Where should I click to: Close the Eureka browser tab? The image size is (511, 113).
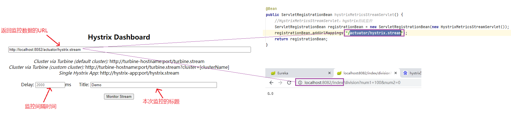[329, 73]
